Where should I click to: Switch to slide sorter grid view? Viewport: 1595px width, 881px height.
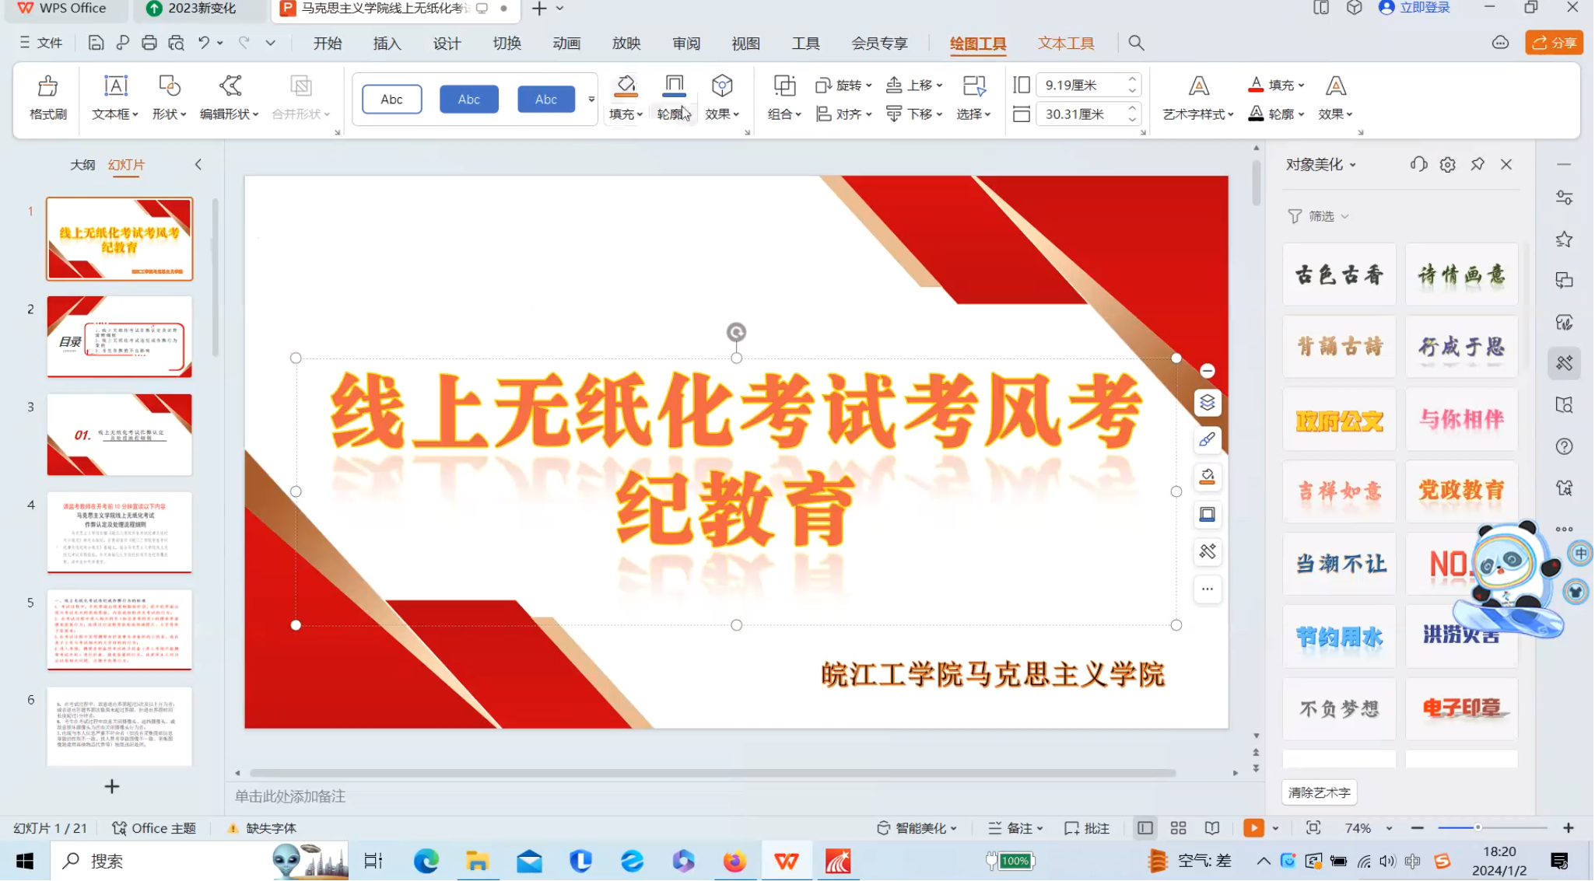click(x=1178, y=828)
